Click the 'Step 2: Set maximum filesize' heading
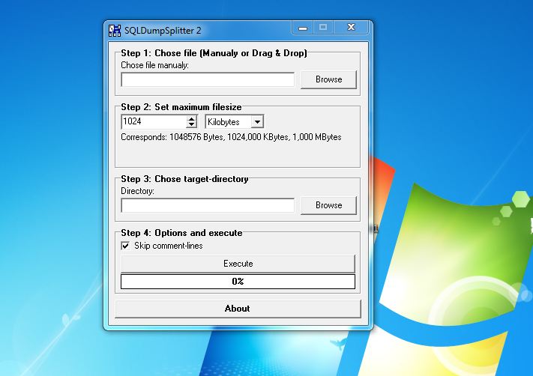533x376 pixels. [181, 107]
